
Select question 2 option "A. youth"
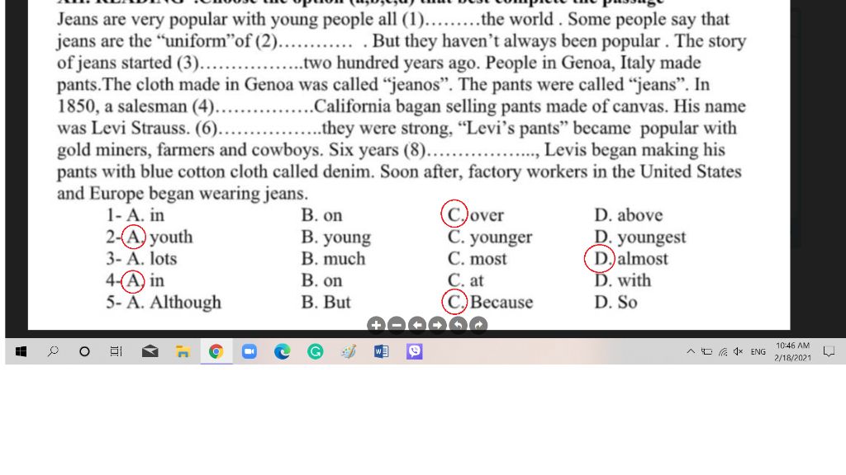pos(158,237)
